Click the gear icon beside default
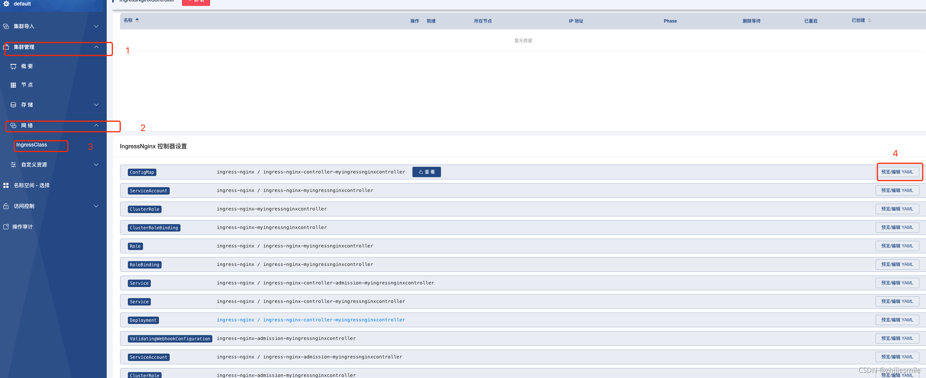The width and height of the screenshot is (926, 378). point(6,4)
